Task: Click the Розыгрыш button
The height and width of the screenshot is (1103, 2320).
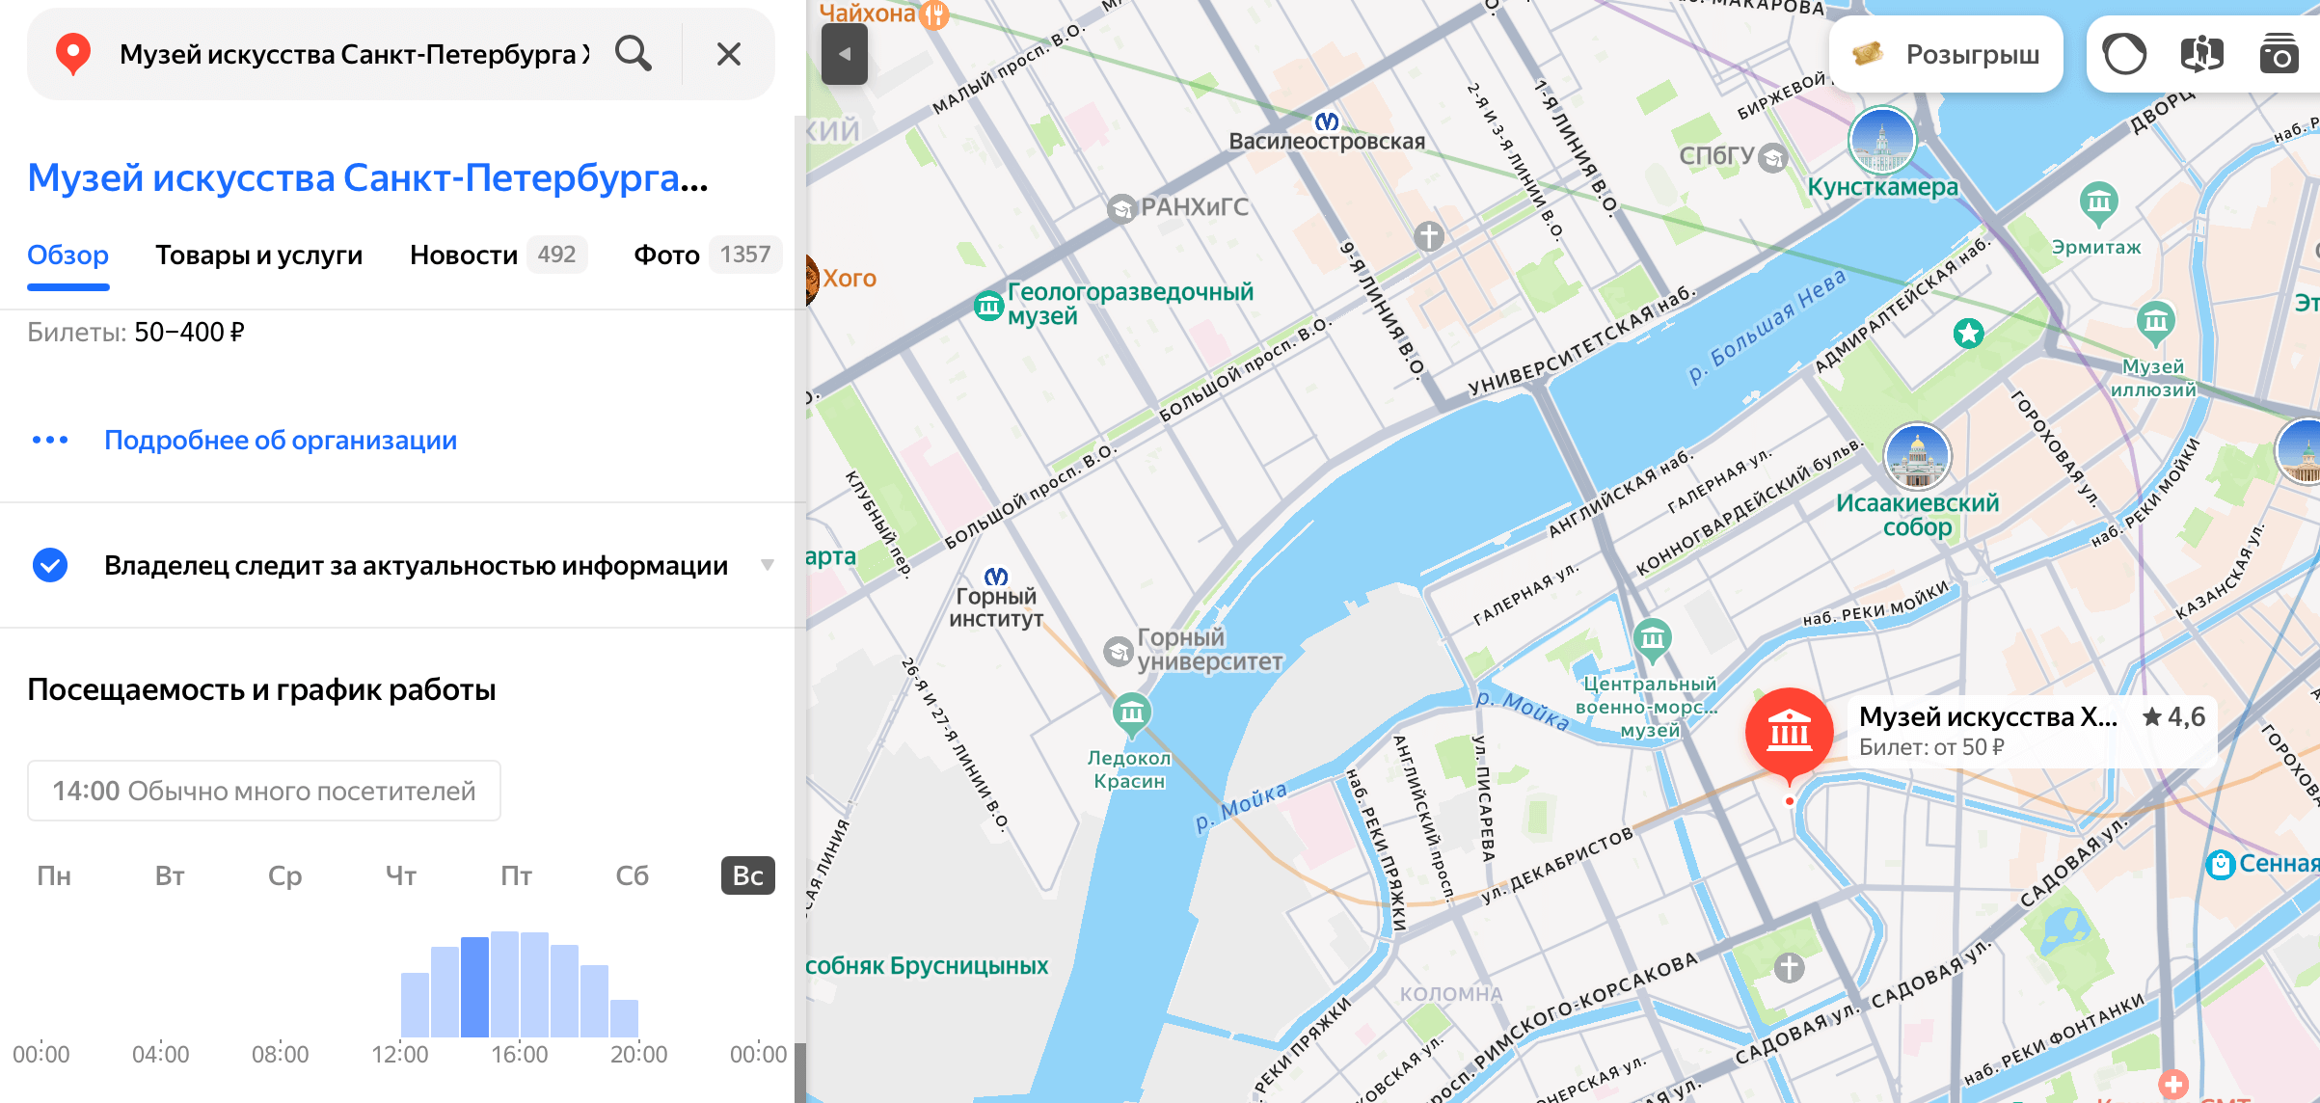Action: point(1946,54)
